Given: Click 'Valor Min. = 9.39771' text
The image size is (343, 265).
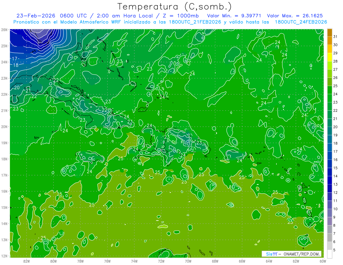Looking at the screenshot, I should (x=234, y=16).
